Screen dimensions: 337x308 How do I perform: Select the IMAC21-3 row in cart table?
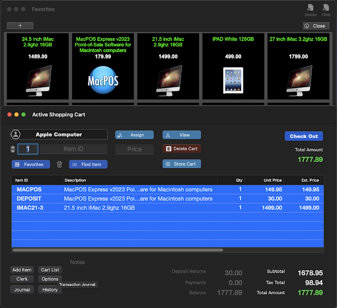pyautogui.click(x=167, y=208)
